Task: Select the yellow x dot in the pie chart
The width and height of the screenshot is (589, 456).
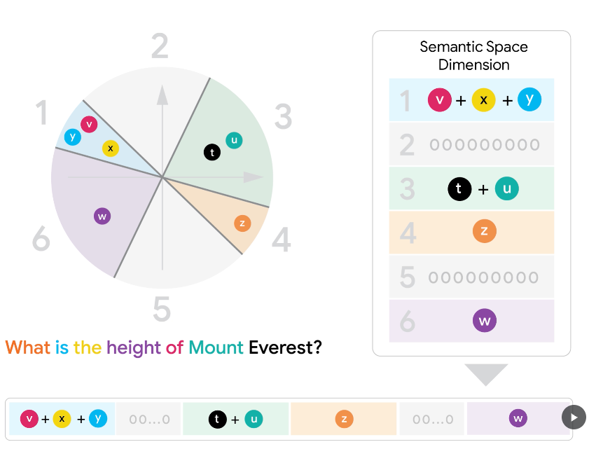Action: [x=110, y=148]
